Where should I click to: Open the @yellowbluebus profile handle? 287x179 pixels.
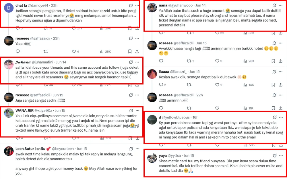pyautogui.click(x=177, y=117)
